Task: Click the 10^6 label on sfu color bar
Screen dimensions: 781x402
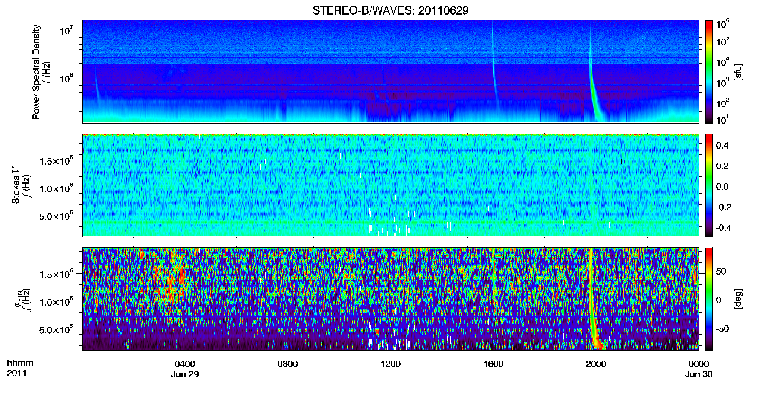Action: [722, 24]
